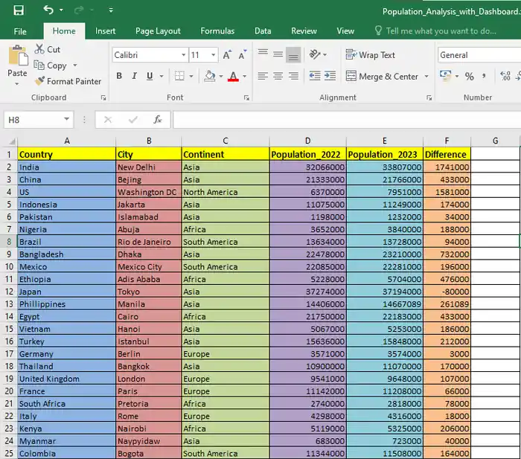
Task: Click the Insert Function fx icon
Action: coord(158,120)
